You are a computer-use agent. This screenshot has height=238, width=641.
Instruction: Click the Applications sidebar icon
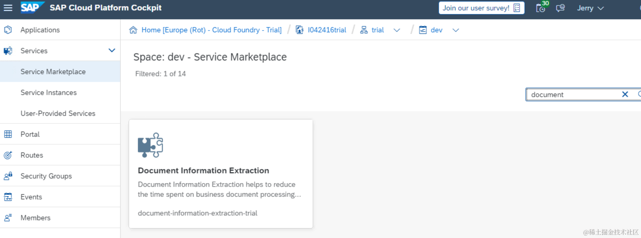(x=8, y=30)
